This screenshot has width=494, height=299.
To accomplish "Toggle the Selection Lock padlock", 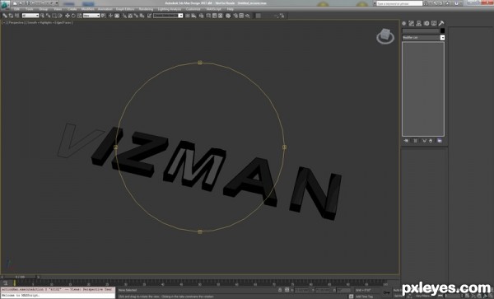I will 280,290.
